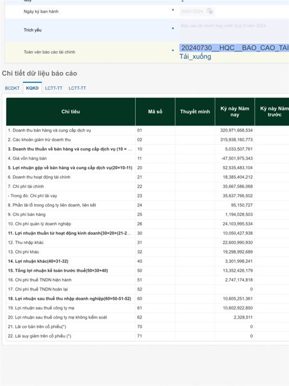Screen dimensions: 289x386
Task: Click the value 1,194,028,503
Action: [239, 214]
